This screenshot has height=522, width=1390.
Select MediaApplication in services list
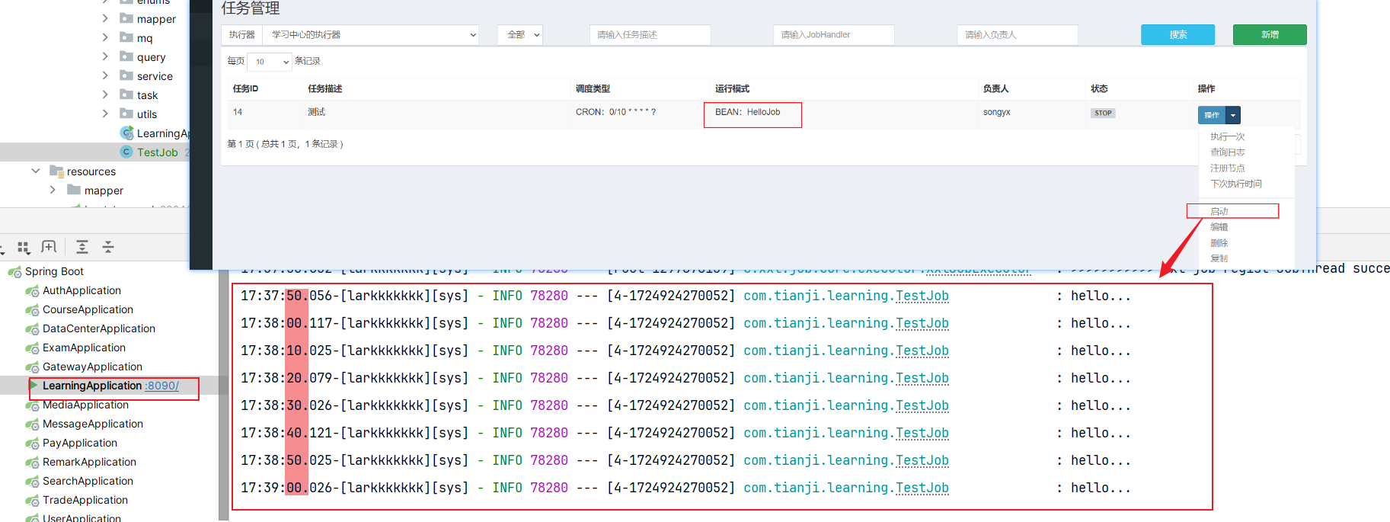pyautogui.click(x=85, y=405)
